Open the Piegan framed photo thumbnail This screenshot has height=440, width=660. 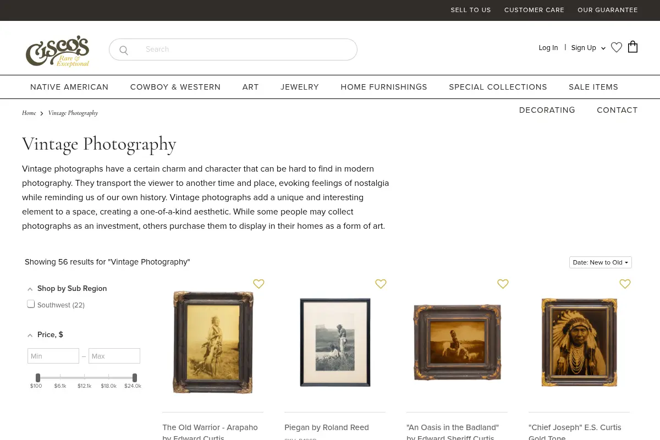(335, 342)
